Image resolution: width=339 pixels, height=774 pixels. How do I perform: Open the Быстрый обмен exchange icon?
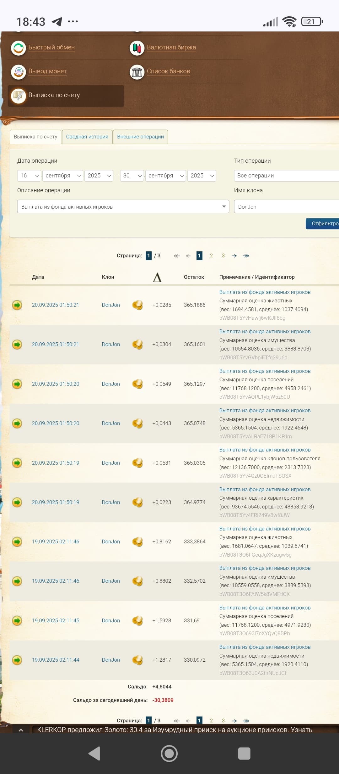tap(19, 48)
